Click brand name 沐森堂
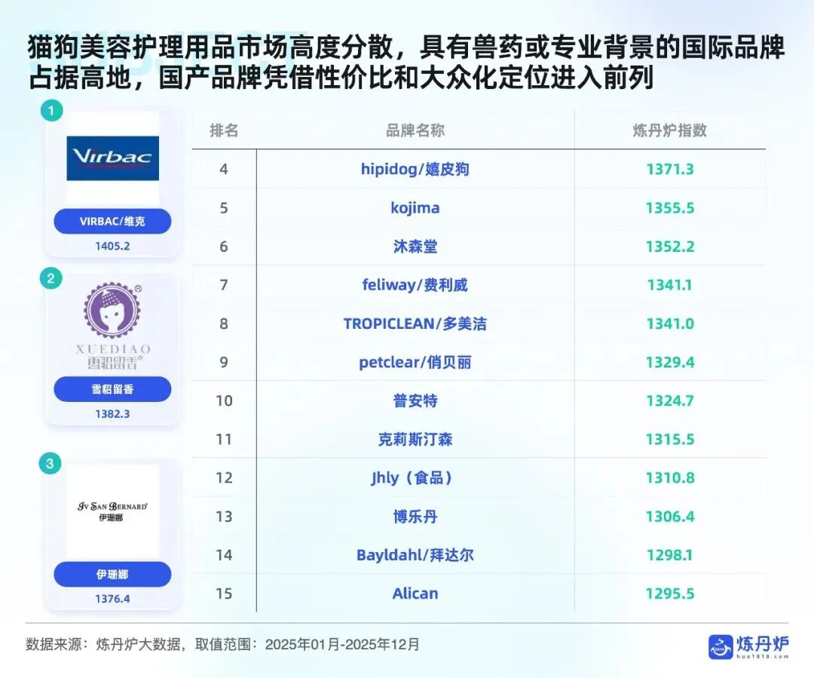814x678 pixels. (x=415, y=247)
